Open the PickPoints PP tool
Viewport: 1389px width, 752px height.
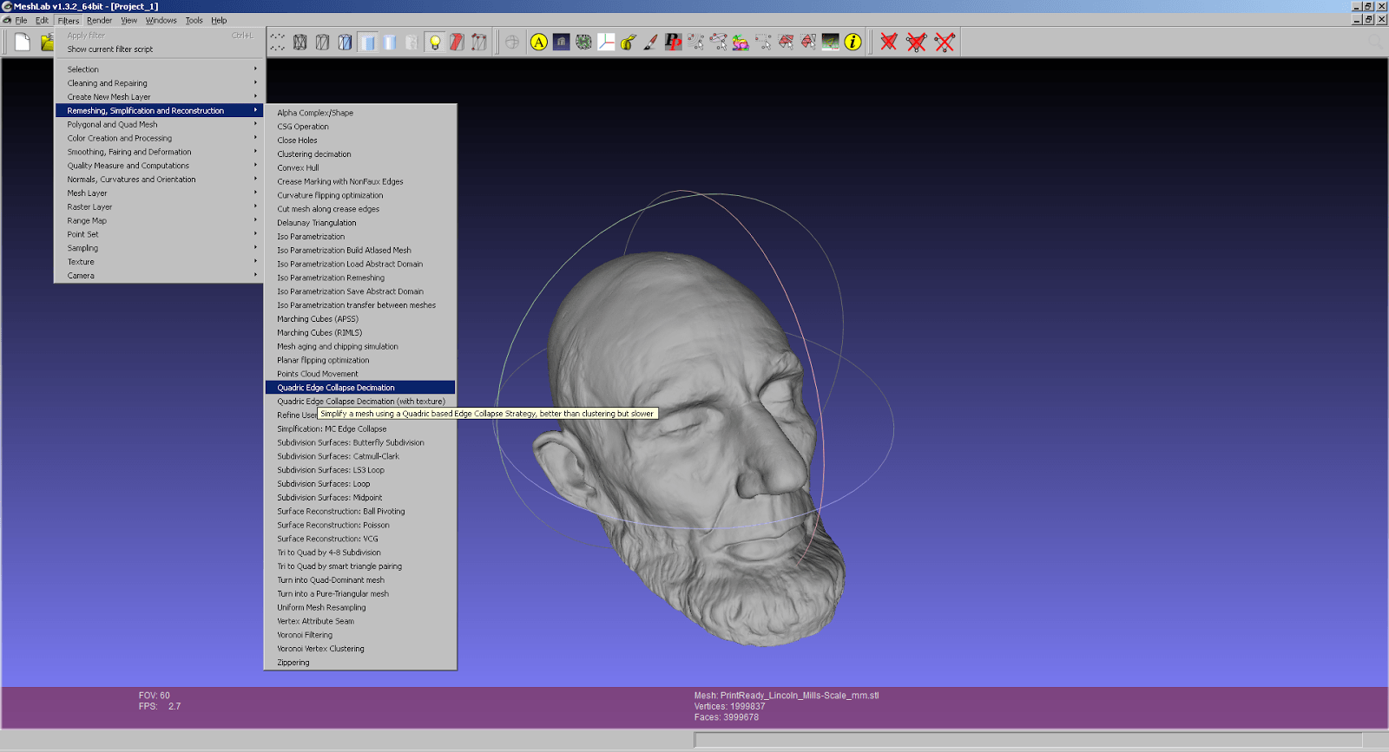[x=673, y=42]
